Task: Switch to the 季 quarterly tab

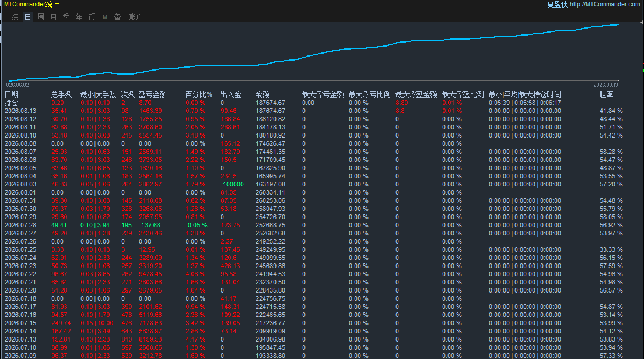Action: [66, 17]
